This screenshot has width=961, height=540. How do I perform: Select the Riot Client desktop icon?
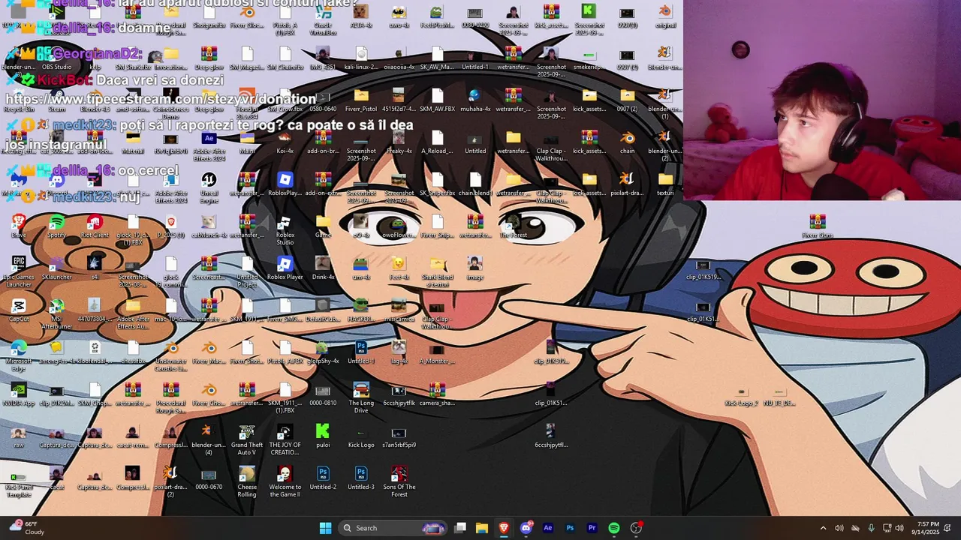[x=95, y=226]
